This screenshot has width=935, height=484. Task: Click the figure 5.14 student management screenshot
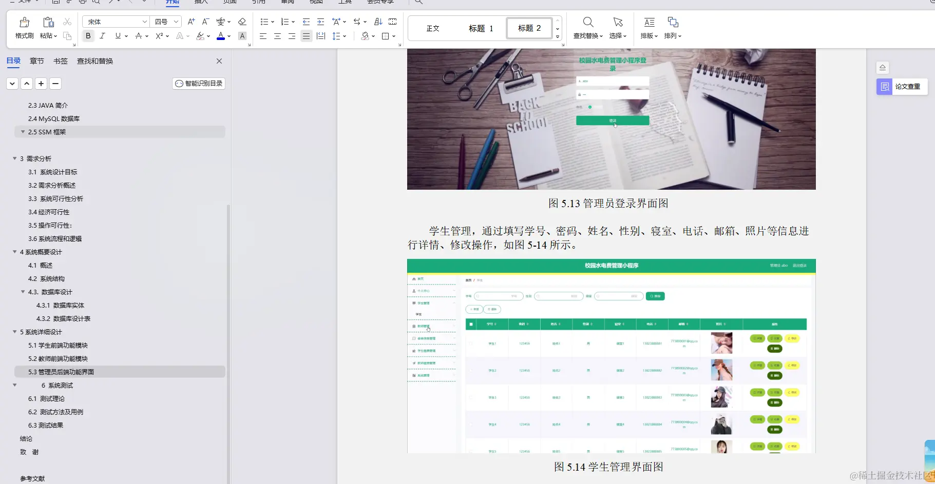tap(611, 356)
